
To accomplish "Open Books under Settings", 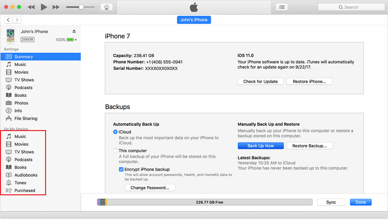I will (x=41, y=95).
